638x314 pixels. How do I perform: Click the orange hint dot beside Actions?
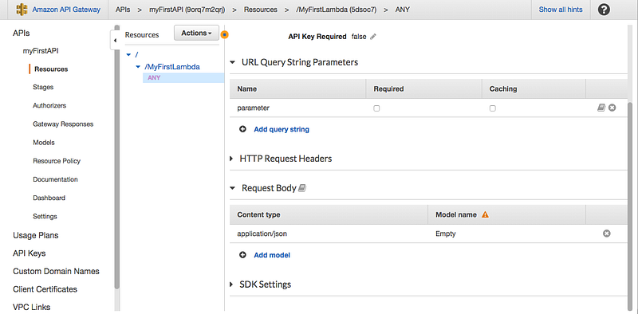(x=225, y=34)
